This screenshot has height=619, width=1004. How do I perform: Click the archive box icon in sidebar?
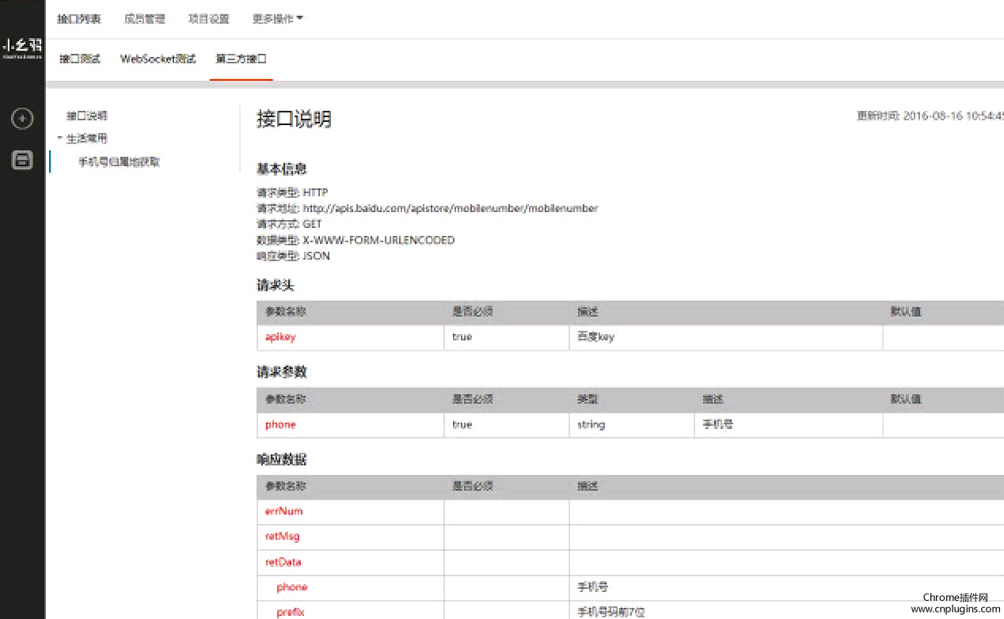[22, 161]
